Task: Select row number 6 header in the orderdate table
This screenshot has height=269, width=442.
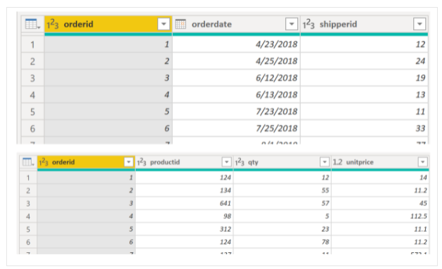Action: (x=33, y=129)
